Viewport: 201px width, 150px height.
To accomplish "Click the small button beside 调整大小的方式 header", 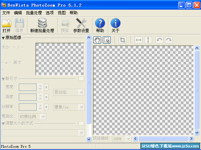I will click(81, 124).
